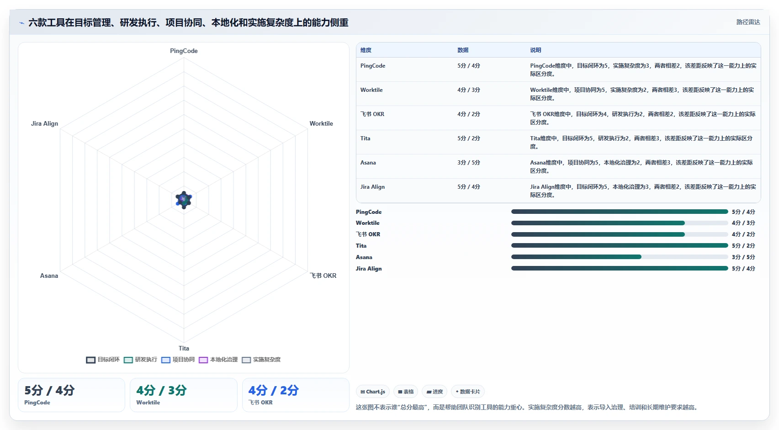Toggle the 实施复杂度 legend series
Screen dimensions: 779x430
pos(261,360)
